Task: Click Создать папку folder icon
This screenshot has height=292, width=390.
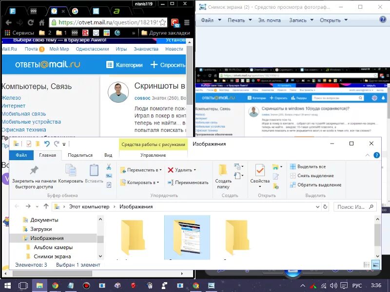Action: pos(223,169)
